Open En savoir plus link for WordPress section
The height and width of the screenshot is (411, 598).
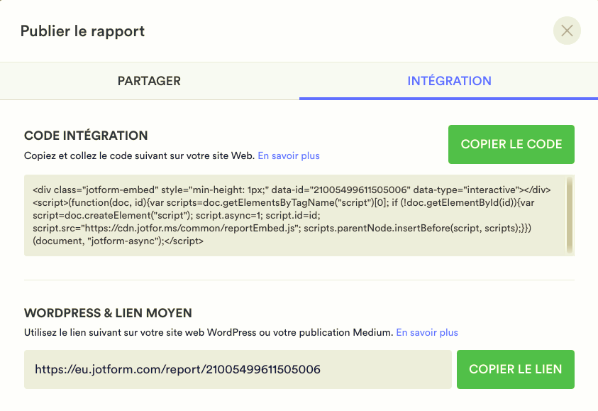(x=427, y=332)
